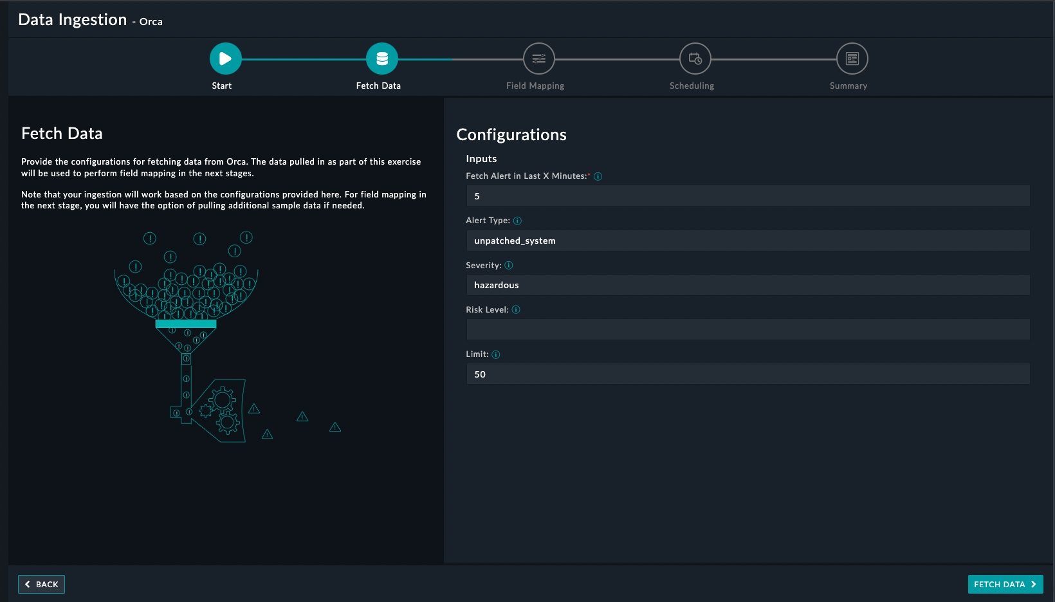Open the Field Mapping step icon
This screenshot has width=1055, height=602.
tap(538, 59)
